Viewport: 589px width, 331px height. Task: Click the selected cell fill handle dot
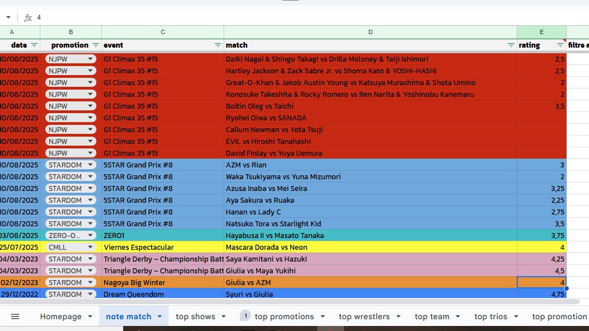567,288
